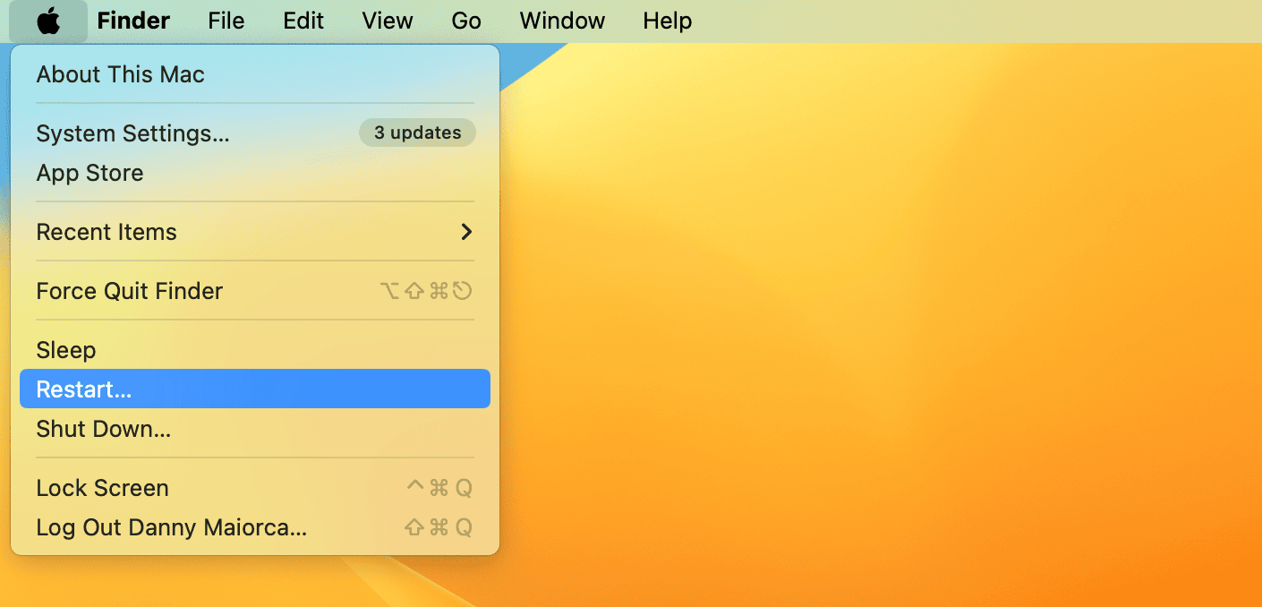Open the View menu
This screenshot has height=607, width=1262.
(x=388, y=21)
